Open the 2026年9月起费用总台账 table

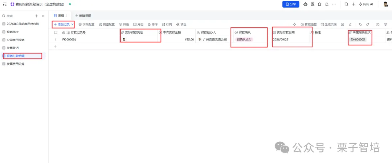(x=23, y=24)
